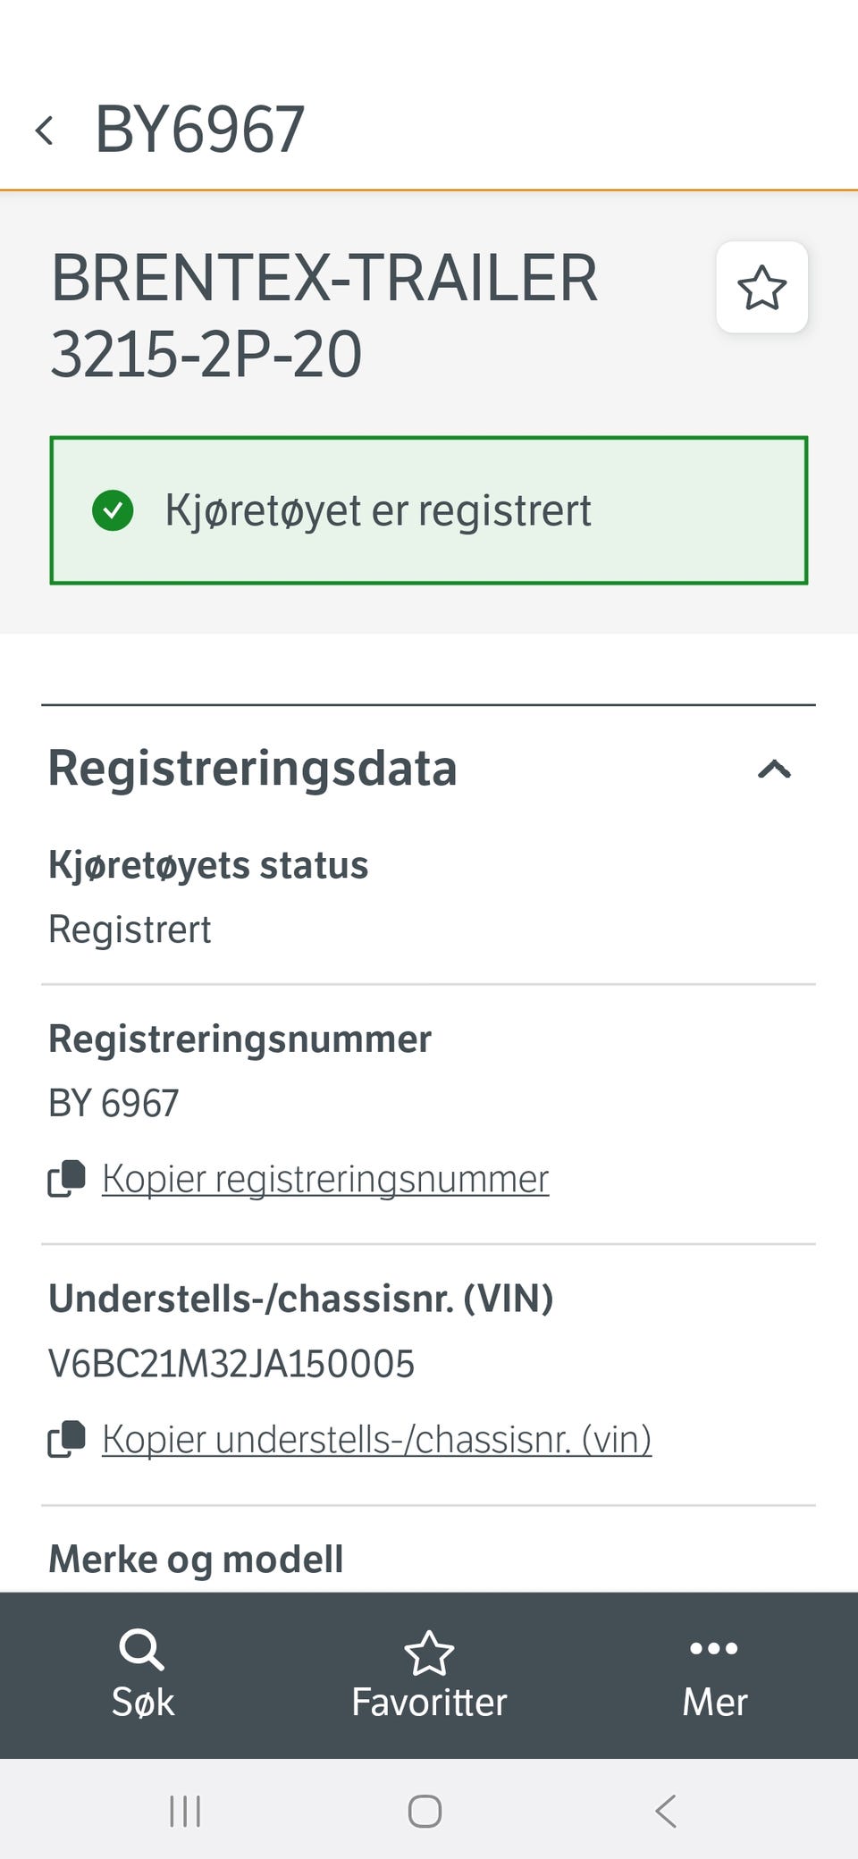Tap the copy icon for chassis number
858x1859 pixels.
[x=66, y=1439]
